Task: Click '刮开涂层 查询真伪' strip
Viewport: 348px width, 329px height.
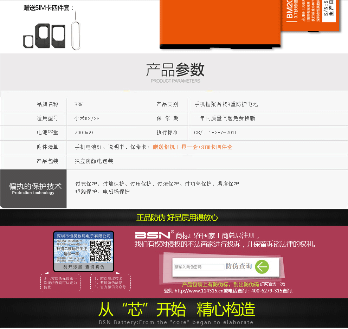Action: tap(84, 267)
